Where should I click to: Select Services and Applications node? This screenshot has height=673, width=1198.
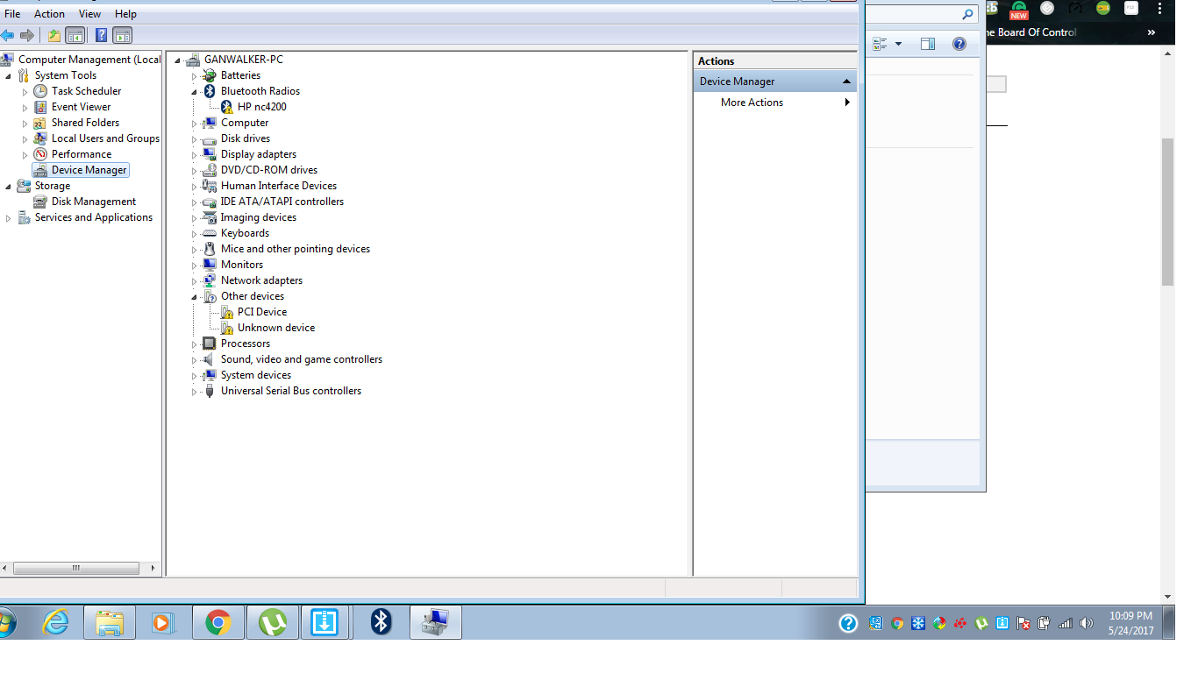point(94,217)
